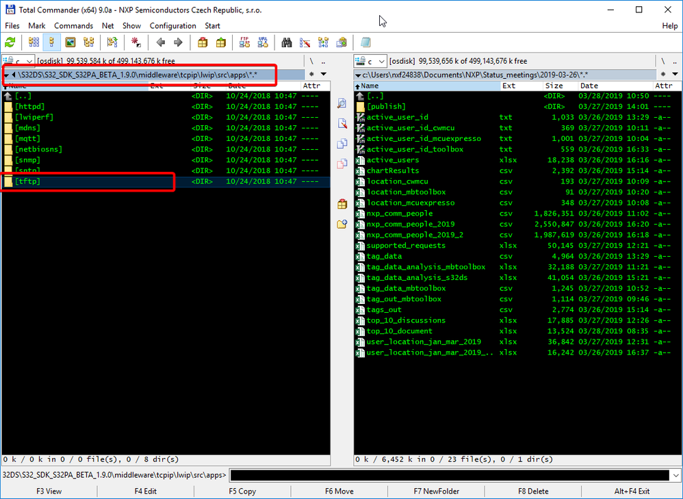
Task: Click the F8 Delete button
Action: click(x=533, y=491)
